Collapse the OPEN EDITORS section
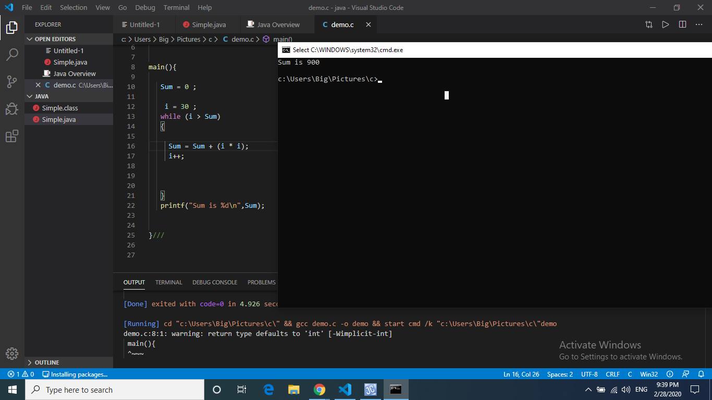Image resolution: width=712 pixels, height=400 pixels. pyautogui.click(x=55, y=39)
